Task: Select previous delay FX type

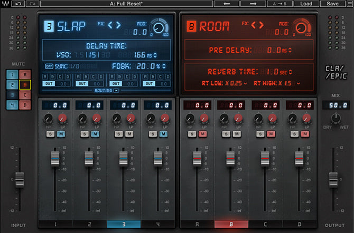Action: coord(110,25)
